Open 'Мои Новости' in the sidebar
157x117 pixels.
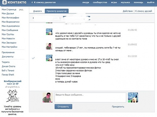pos(8,38)
